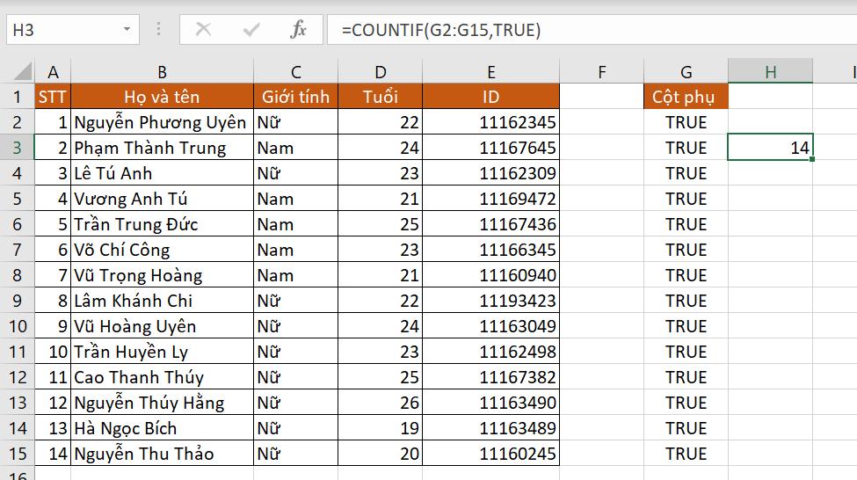Select row 8 header
857x480 pixels.
click(x=17, y=275)
